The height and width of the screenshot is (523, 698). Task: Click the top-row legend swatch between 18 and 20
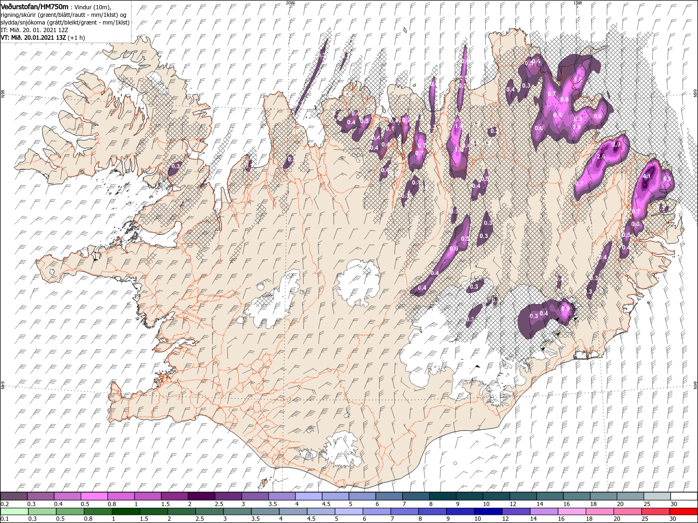click(x=603, y=496)
